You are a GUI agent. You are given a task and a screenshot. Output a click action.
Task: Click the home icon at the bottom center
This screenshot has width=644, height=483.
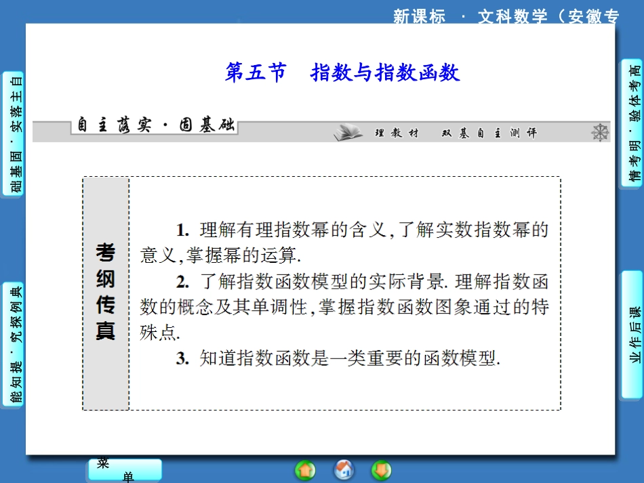click(344, 469)
